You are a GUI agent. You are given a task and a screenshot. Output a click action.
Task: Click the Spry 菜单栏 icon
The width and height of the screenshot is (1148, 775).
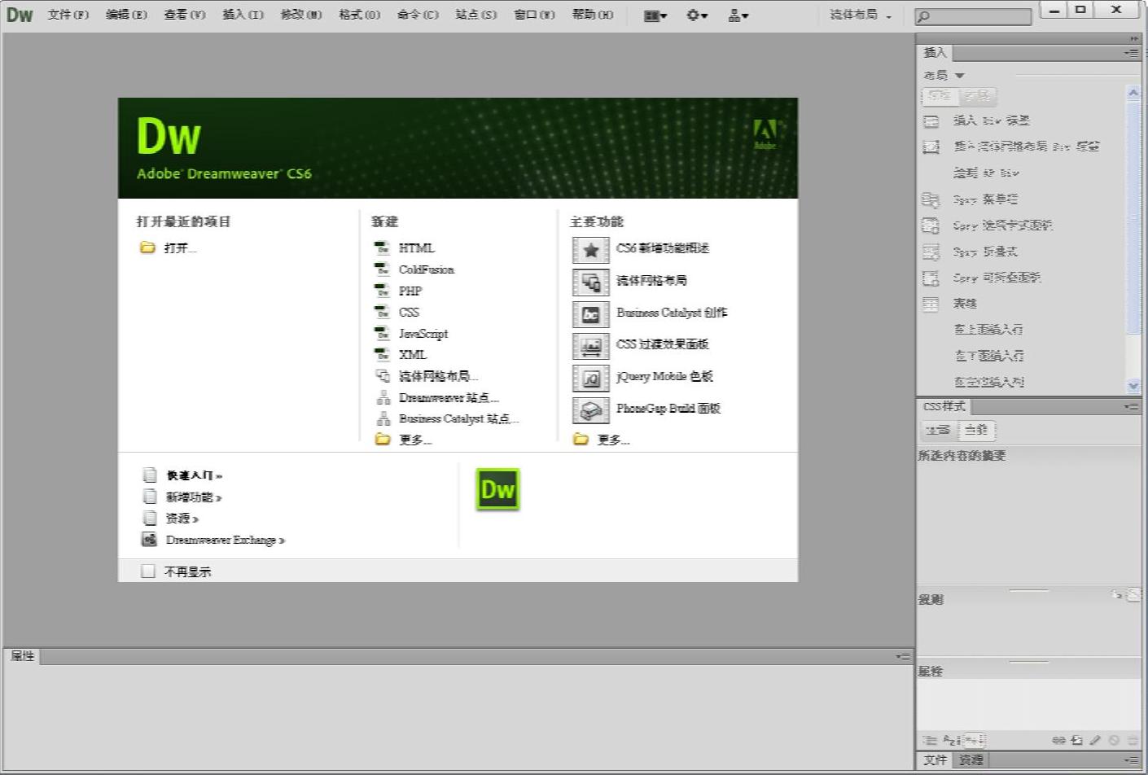tap(931, 199)
